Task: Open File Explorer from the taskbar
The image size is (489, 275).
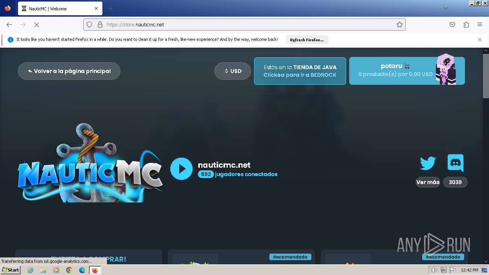Action: coord(43,270)
